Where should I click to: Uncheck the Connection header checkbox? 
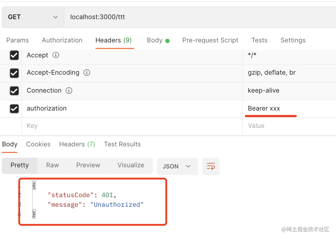(14, 91)
